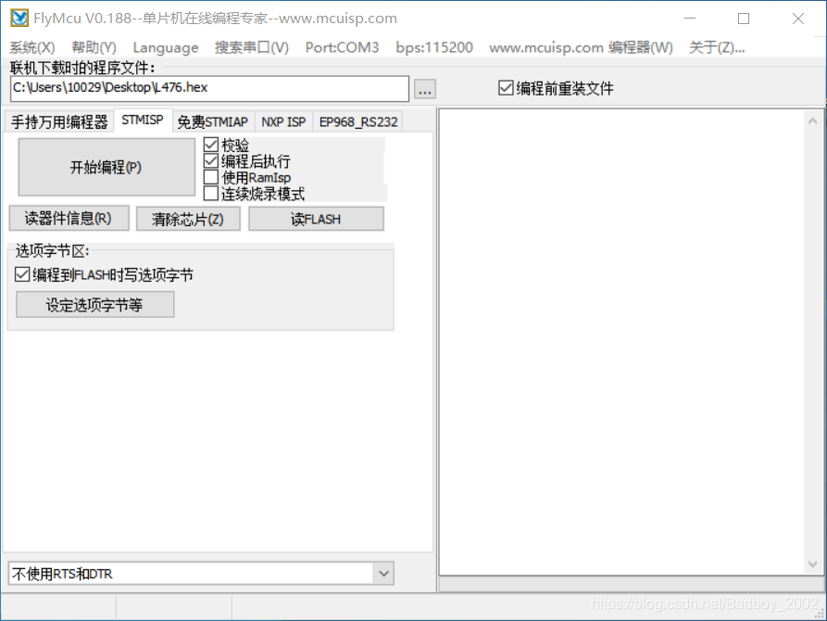Open the EP968_RS232 tab
This screenshot has width=827, height=621.
tap(358, 122)
